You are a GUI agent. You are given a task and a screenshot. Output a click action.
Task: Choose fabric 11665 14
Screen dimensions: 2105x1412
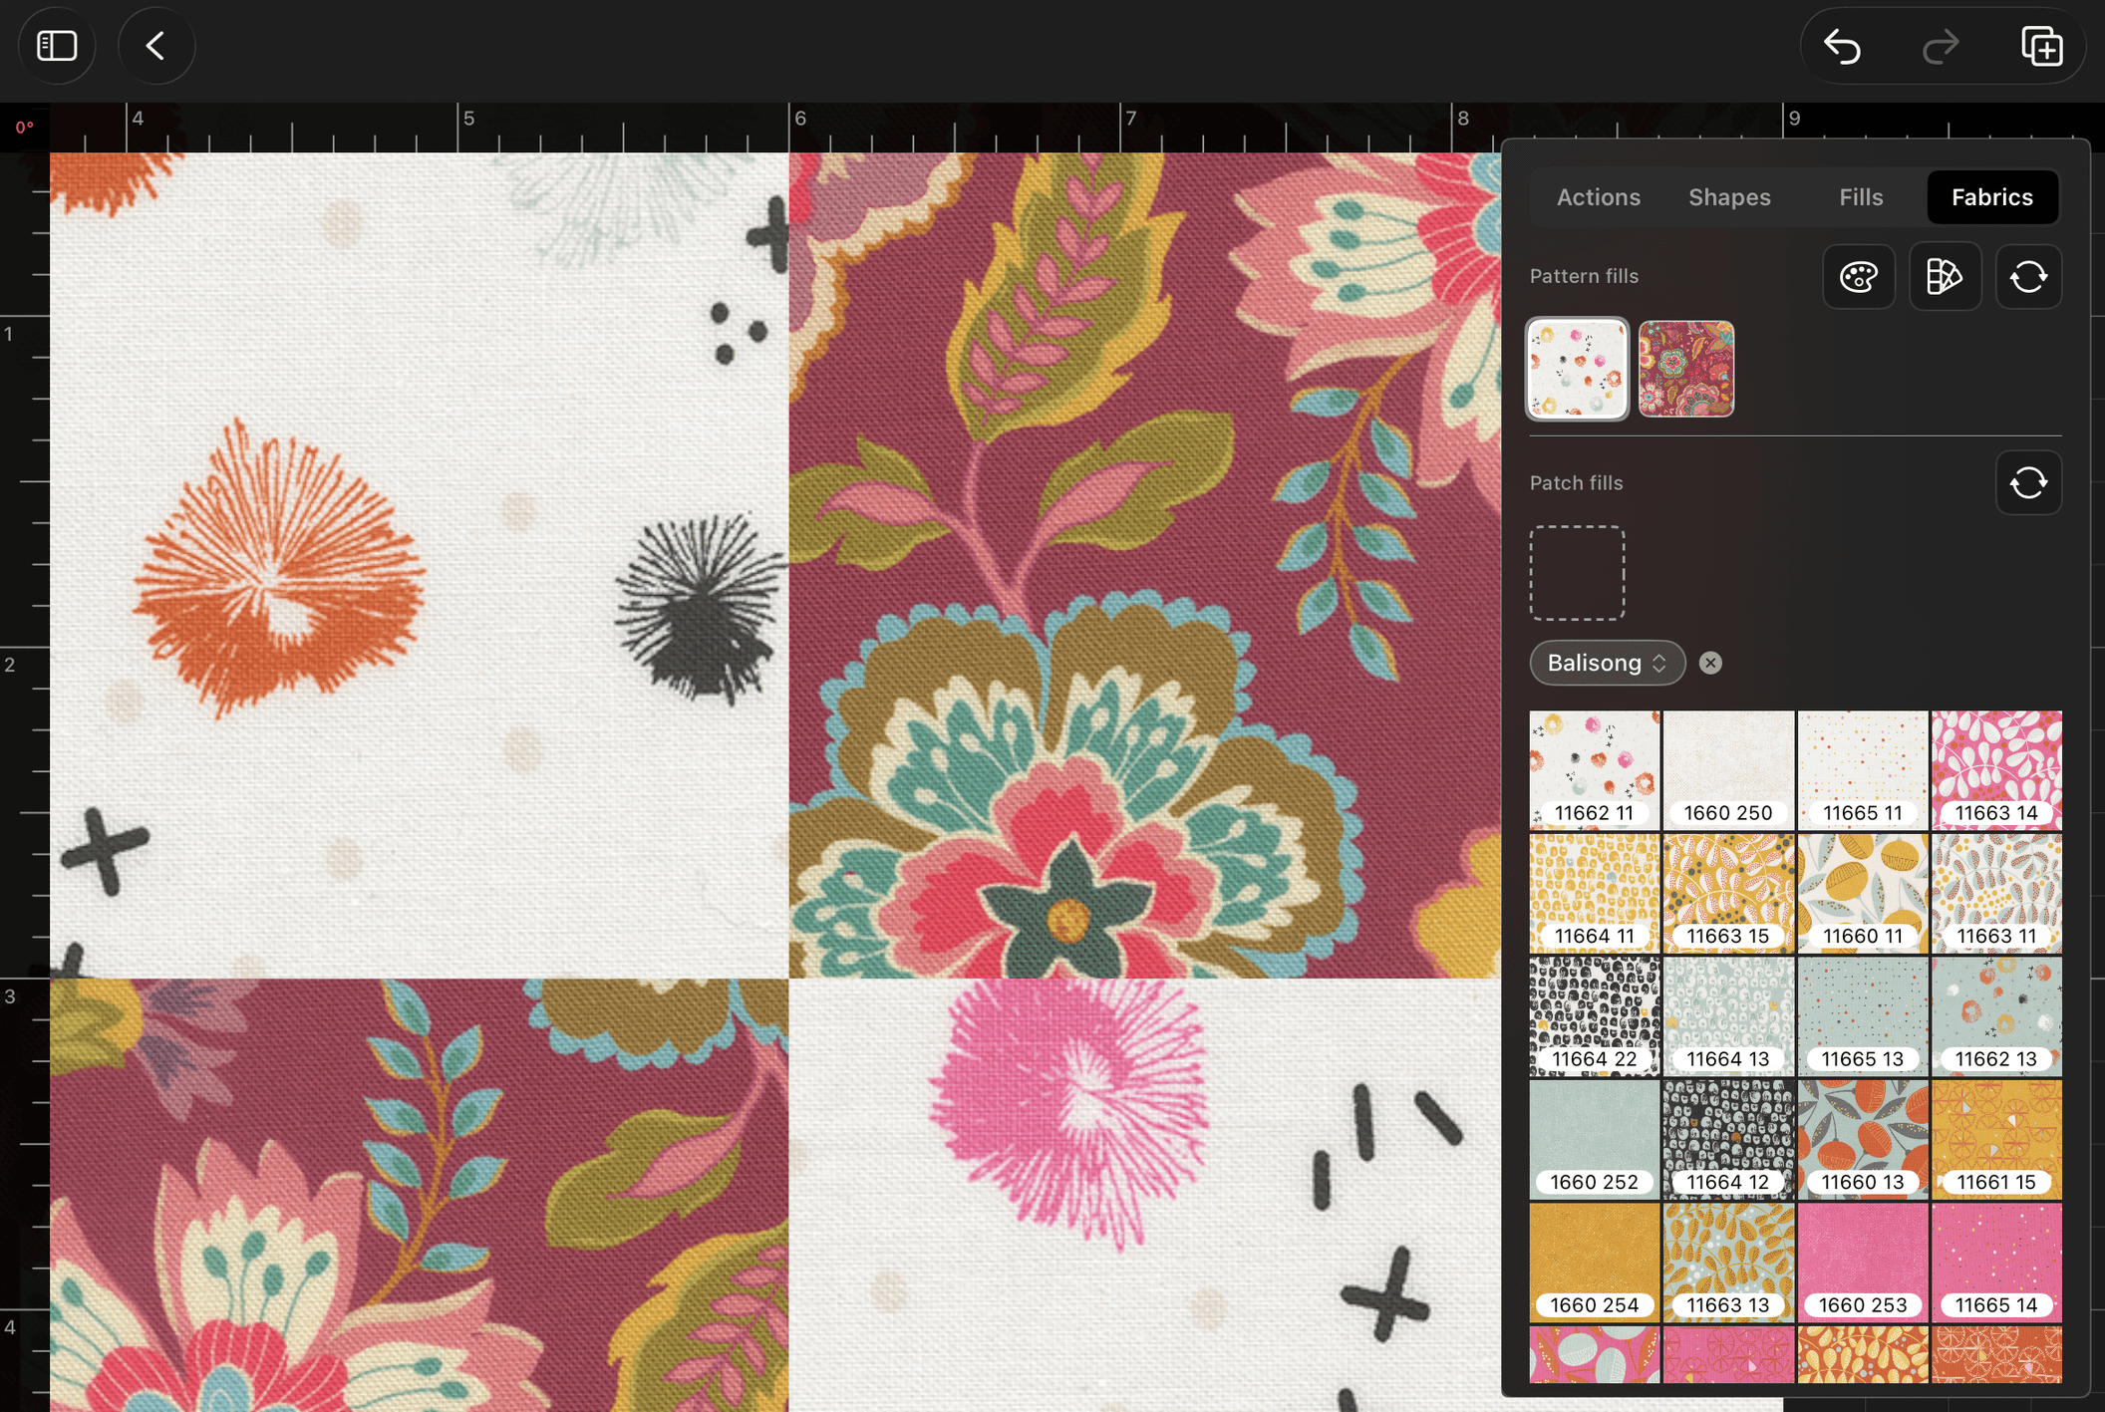click(x=1996, y=1263)
